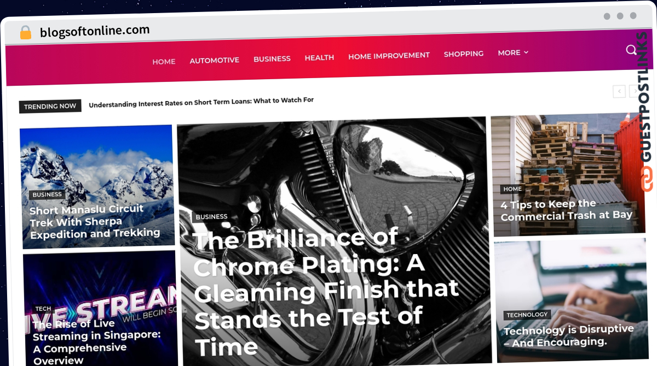
Task: Open the search magnifier icon
Action: pyautogui.click(x=631, y=50)
